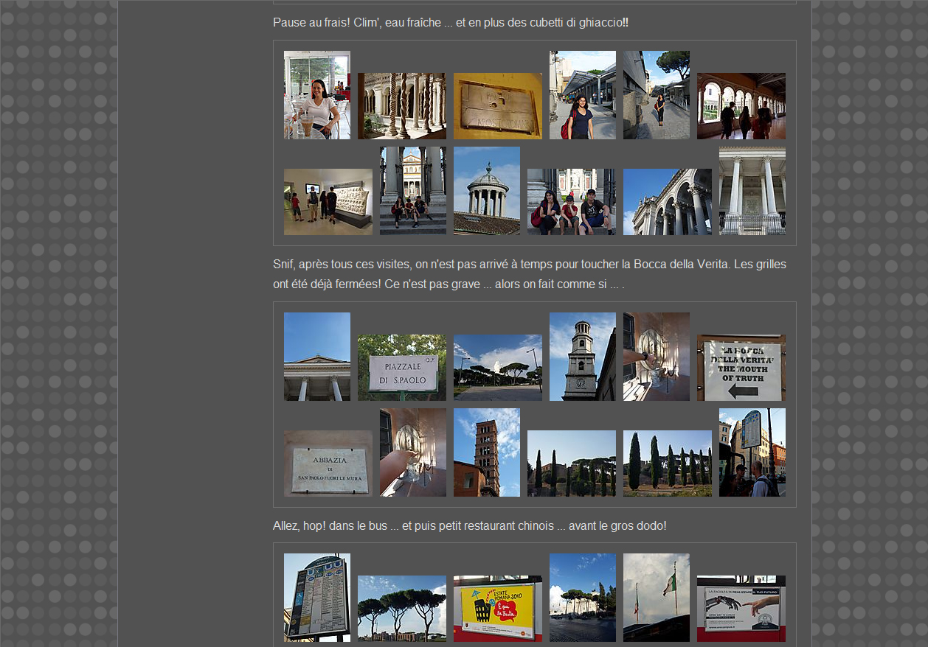928x647 pixels.
Task: View photo of people walking in arcade
Action: [x=741, y=106]
